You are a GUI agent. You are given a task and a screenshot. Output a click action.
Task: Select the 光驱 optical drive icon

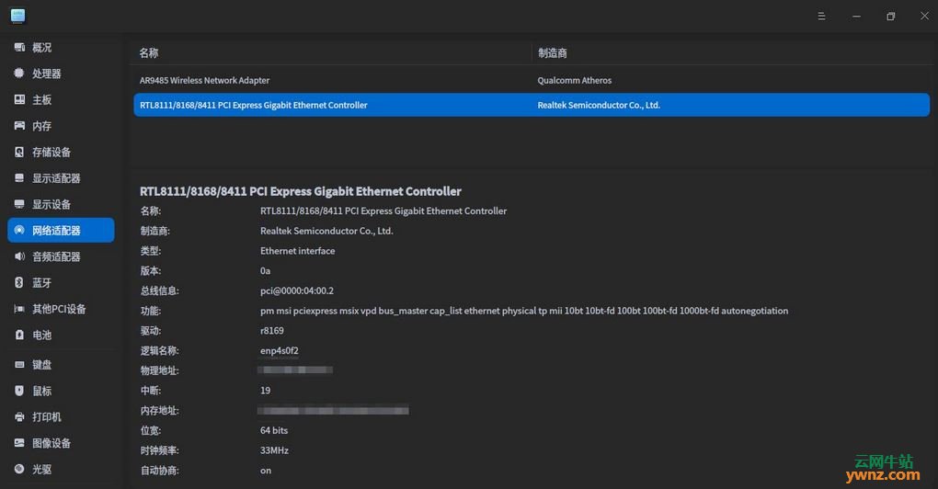pyautogui.click(x=19, y=469)
